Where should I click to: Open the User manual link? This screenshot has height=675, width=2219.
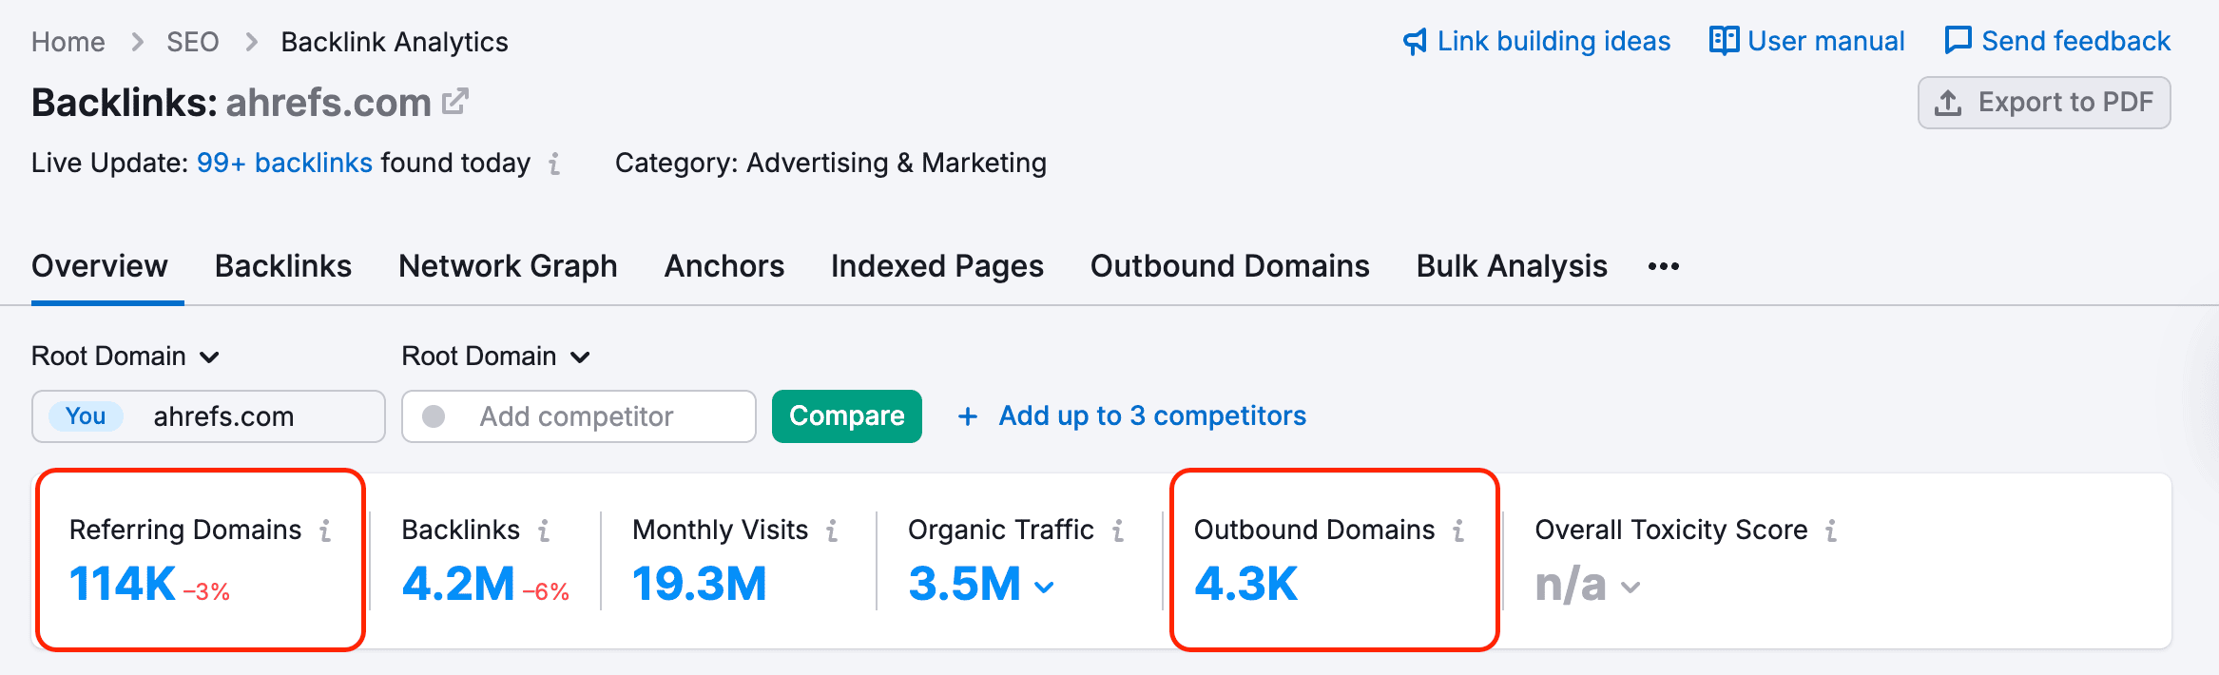click(x=1826, y=41)
